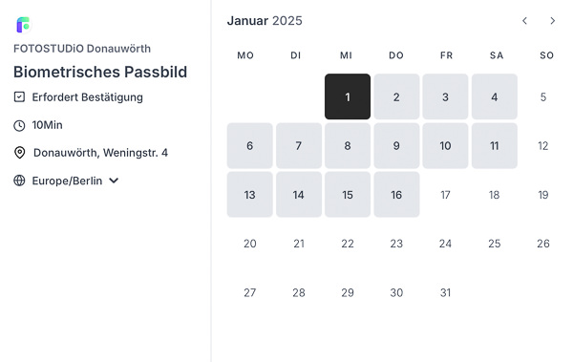Select Wednesday January 8
573x362 pixels.
(x=348, y=145)
